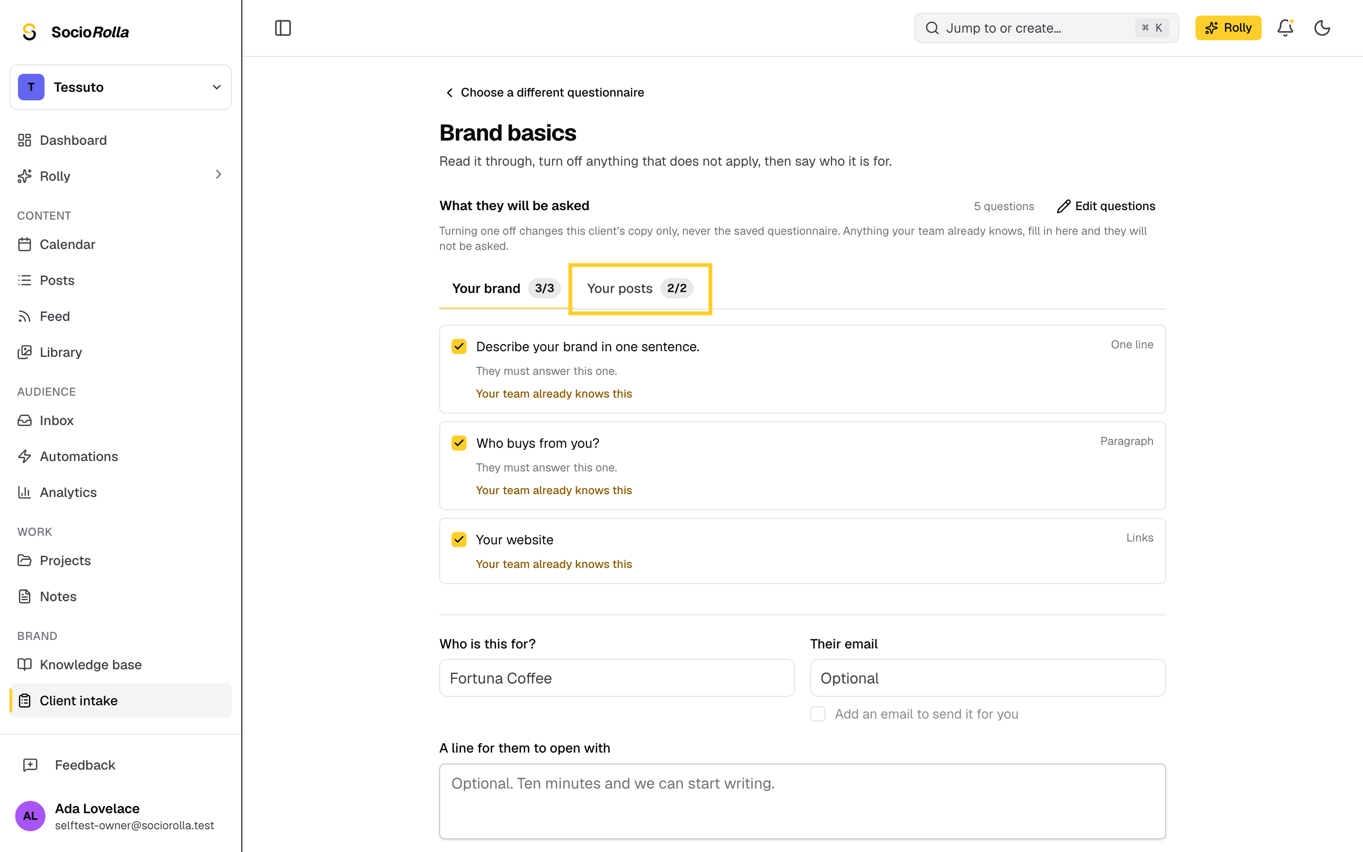Click Choose a different questionnaire link
The height and width of the screenshot is (852, 1363).
pyautogui.click(x=545, y=92)
